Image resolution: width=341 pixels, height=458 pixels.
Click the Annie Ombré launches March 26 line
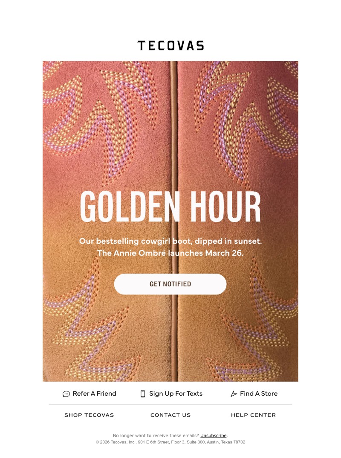[170, 253]
